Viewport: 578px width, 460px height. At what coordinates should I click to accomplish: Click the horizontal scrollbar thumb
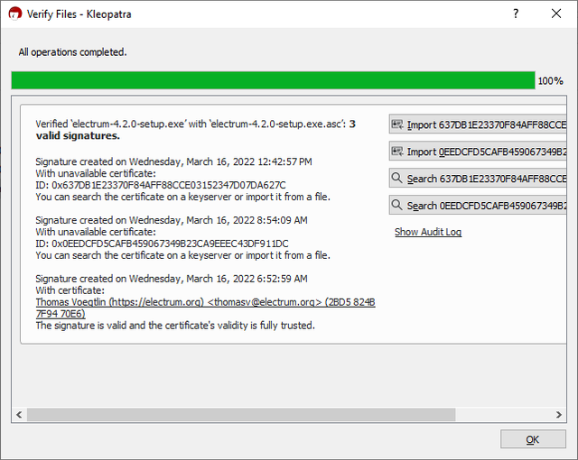pos(241,415)
